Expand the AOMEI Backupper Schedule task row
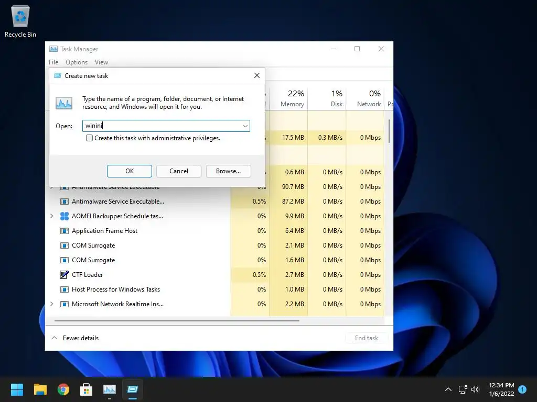The width and height of the screenshot is (537, 402). point(52,216)
